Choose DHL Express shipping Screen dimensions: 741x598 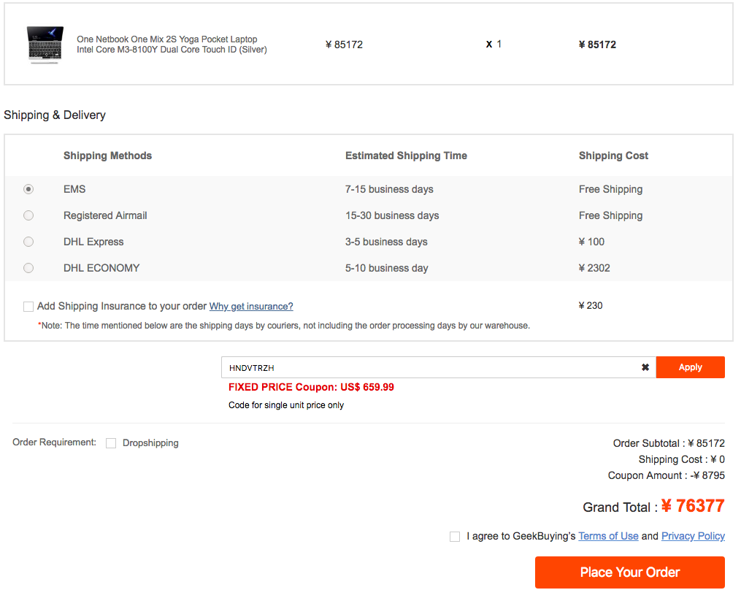pyautogui.click(x=28, y=242)
